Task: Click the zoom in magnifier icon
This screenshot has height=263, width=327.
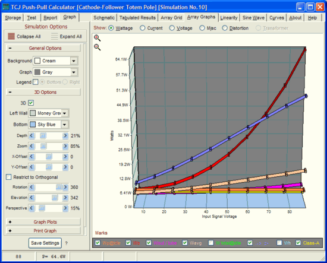Action: point(97,38)
